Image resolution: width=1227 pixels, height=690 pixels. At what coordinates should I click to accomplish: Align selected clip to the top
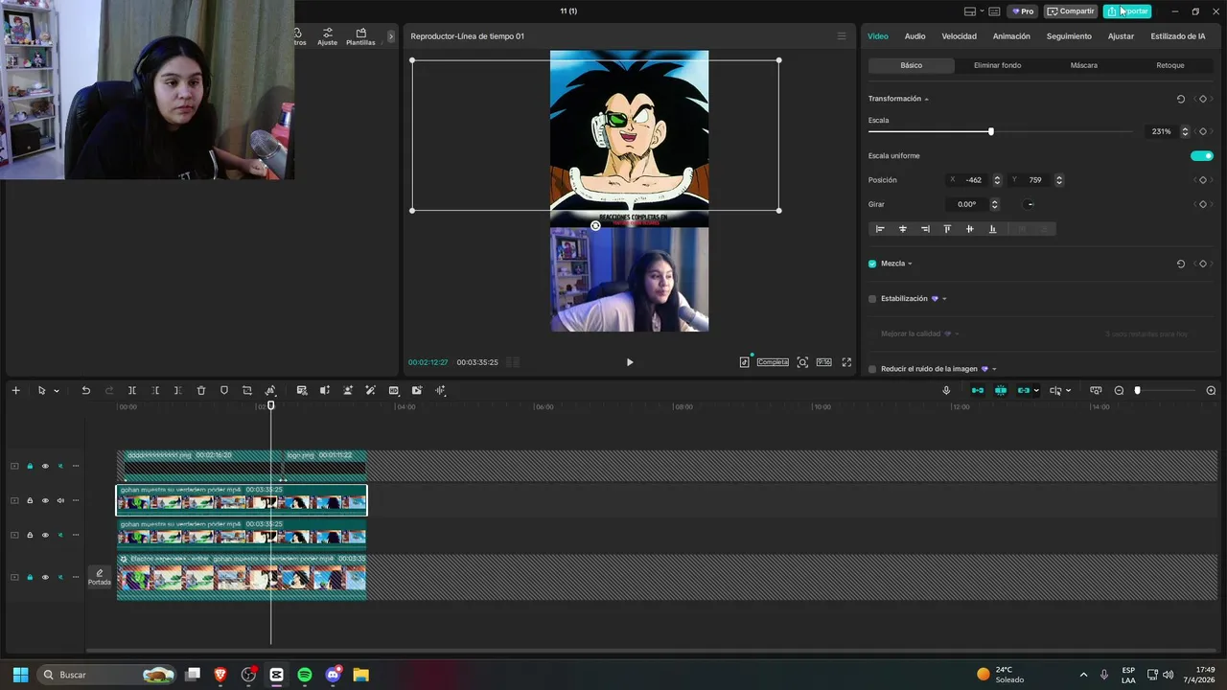[x=947, y=229]
